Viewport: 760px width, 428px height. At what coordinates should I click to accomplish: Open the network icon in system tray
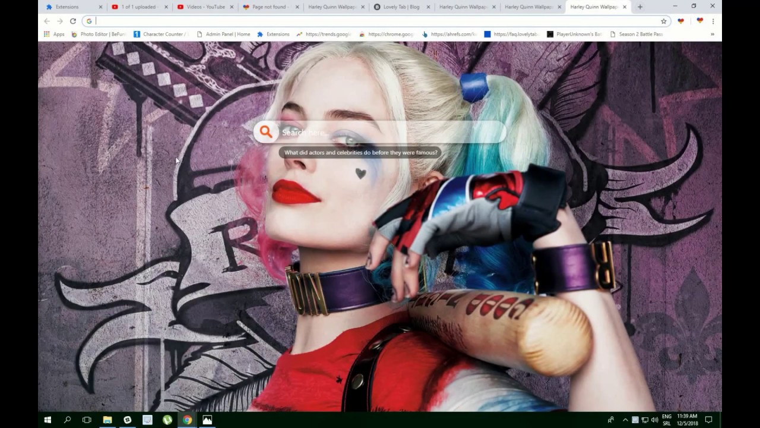pos(644,420)
